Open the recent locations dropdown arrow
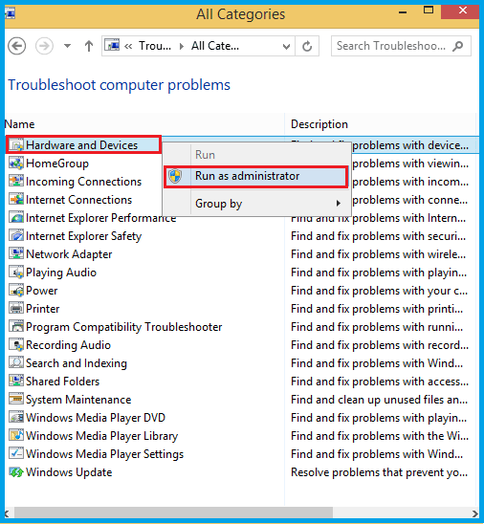Image resolution: width=484 pixels, height=524 pixels. coord(68,46)
